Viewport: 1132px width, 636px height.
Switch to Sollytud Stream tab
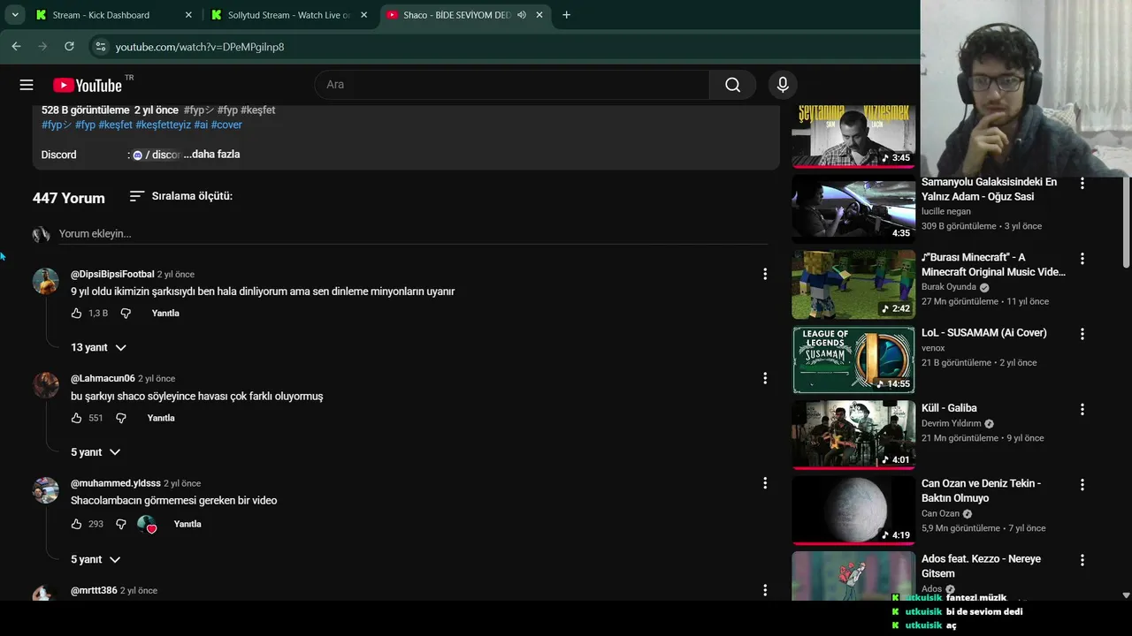[289, 15]
